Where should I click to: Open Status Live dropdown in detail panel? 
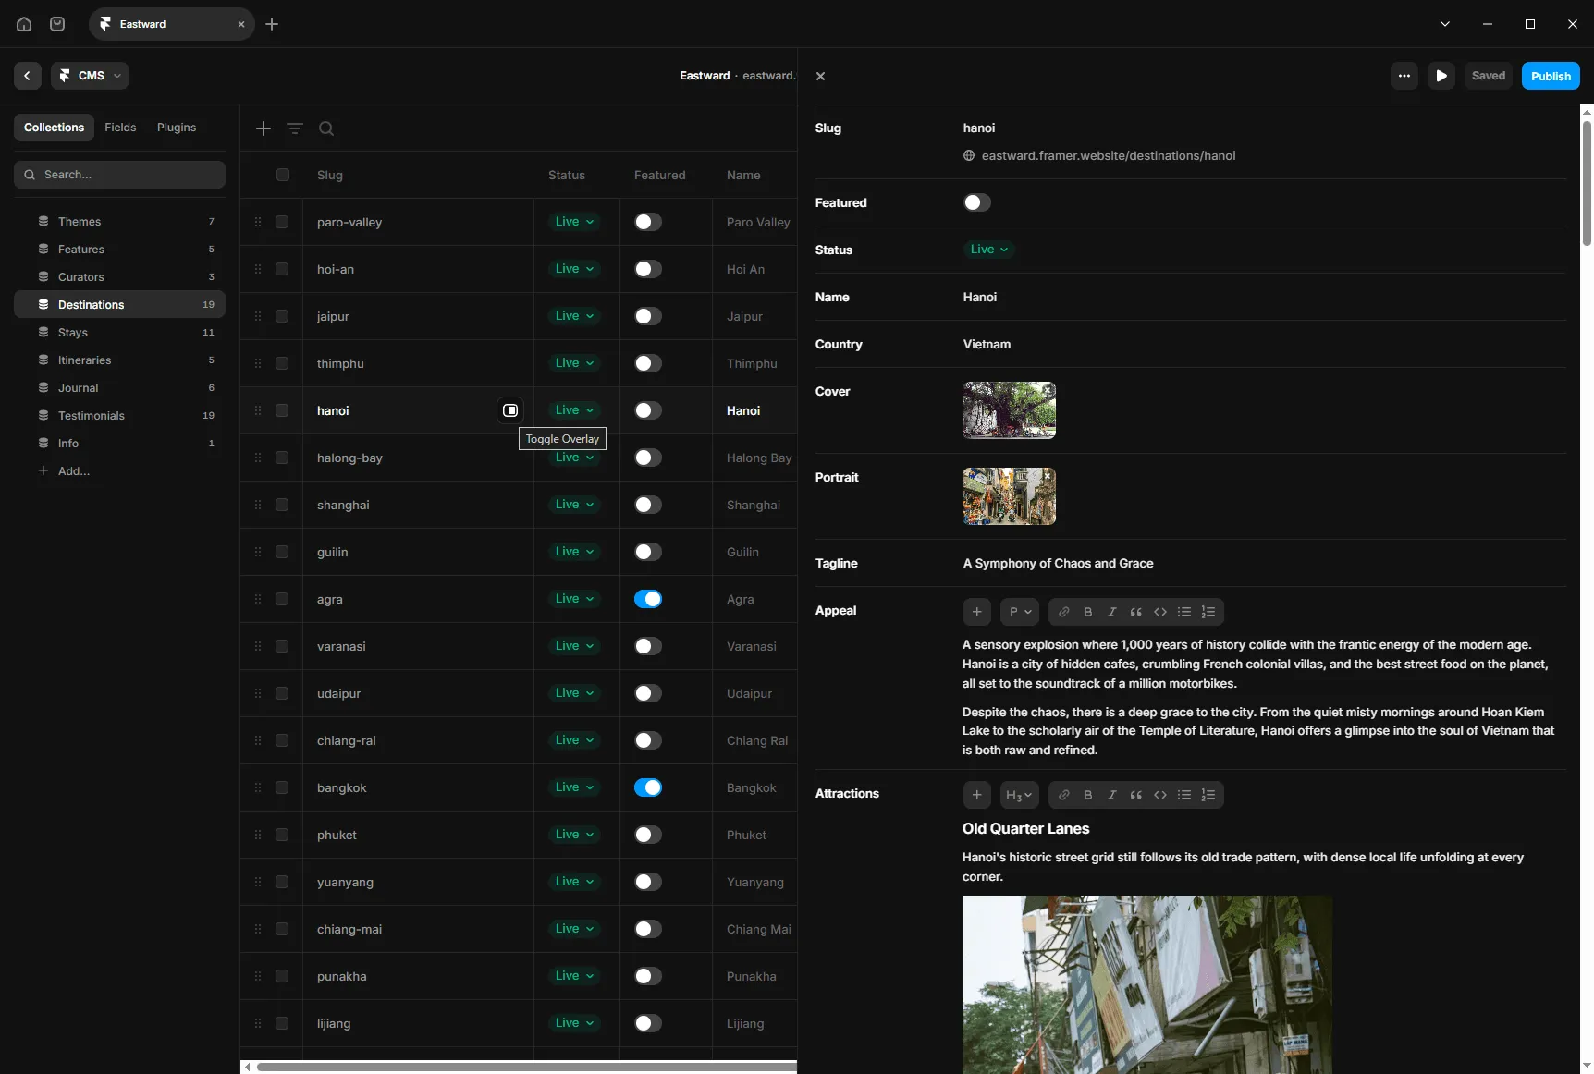(x=989, y=250)
